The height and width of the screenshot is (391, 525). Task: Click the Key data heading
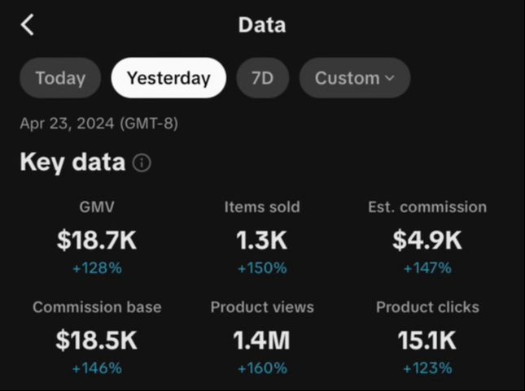coord(72,163)
